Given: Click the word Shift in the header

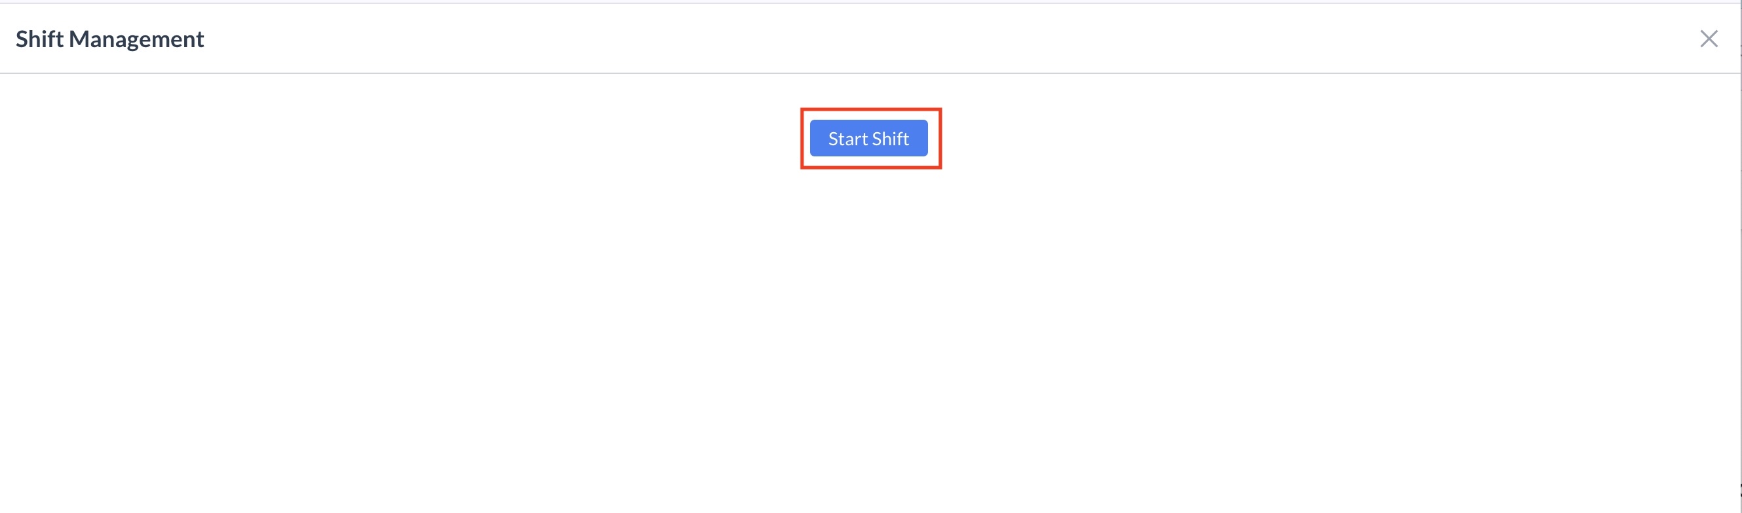Looking at the screenshot, I should click(x=39, y=39).
